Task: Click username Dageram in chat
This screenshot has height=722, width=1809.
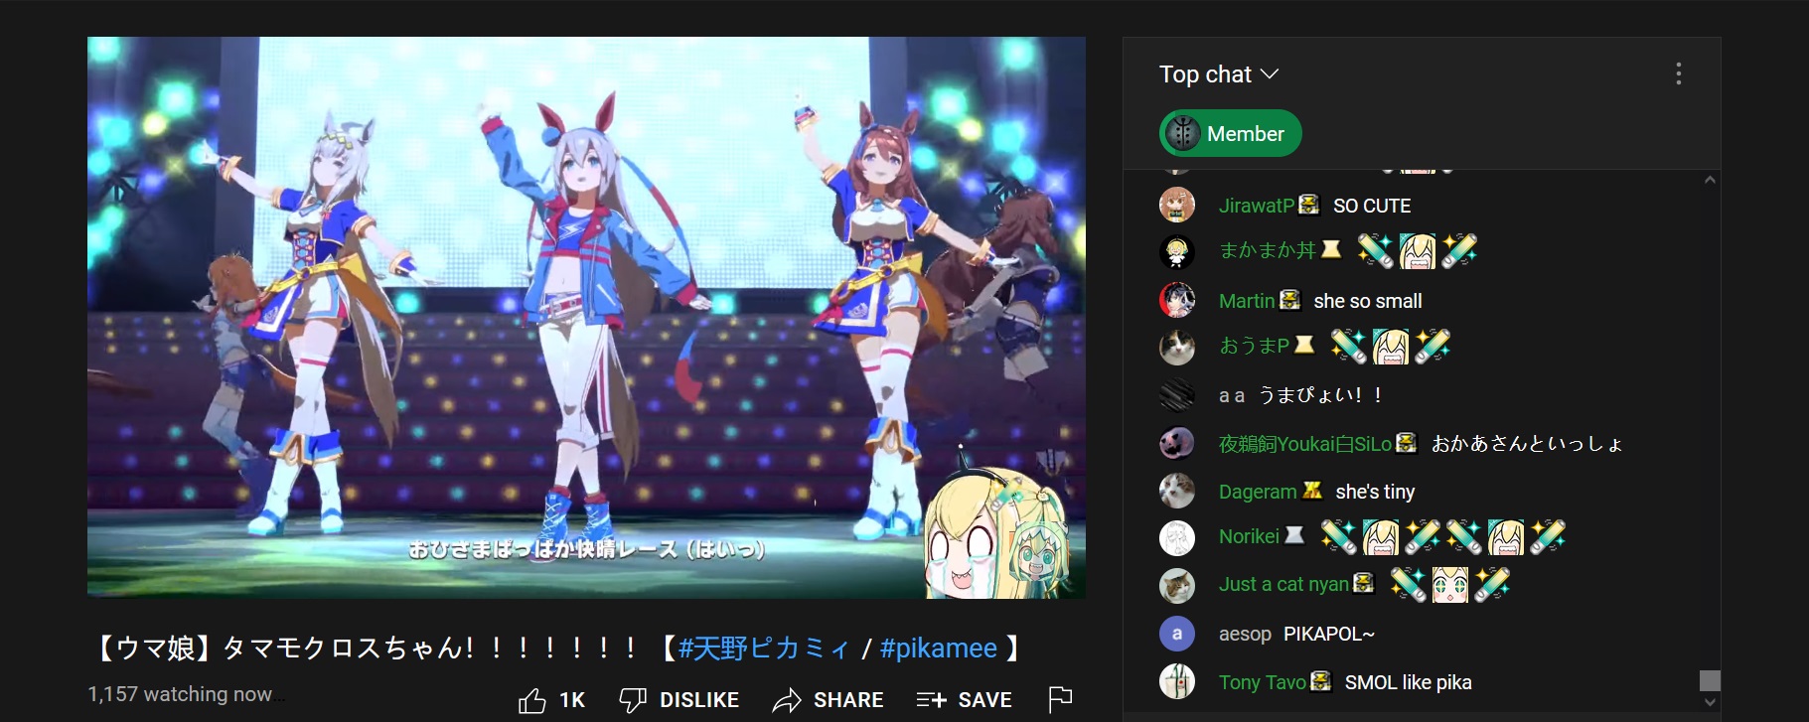Action: (1258, 492)
